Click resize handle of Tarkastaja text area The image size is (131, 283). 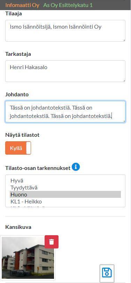point(124,81)
